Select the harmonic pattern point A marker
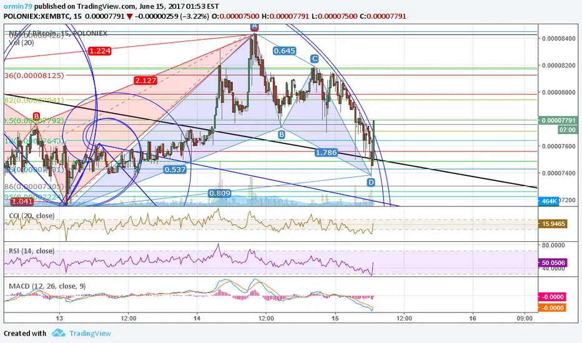The height and width of the screenshot is (343, 582). (x=254, y=26)
